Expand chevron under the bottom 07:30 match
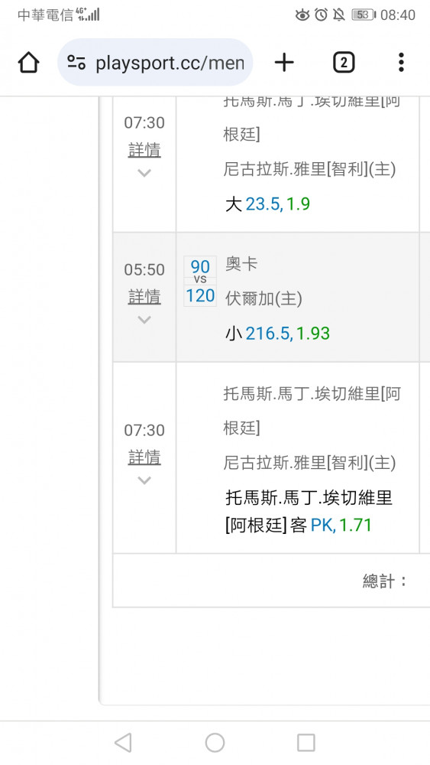The height and width of the screenshot is (765, 430). point(144,480)
